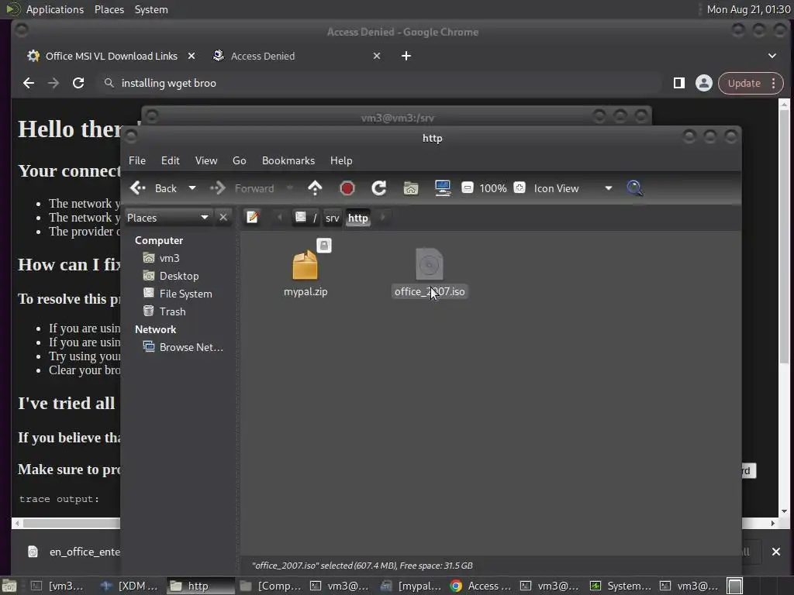Select Browse Network in sidebar
The width and height of the screenshot is (794, 595).
tap(183, 347)
